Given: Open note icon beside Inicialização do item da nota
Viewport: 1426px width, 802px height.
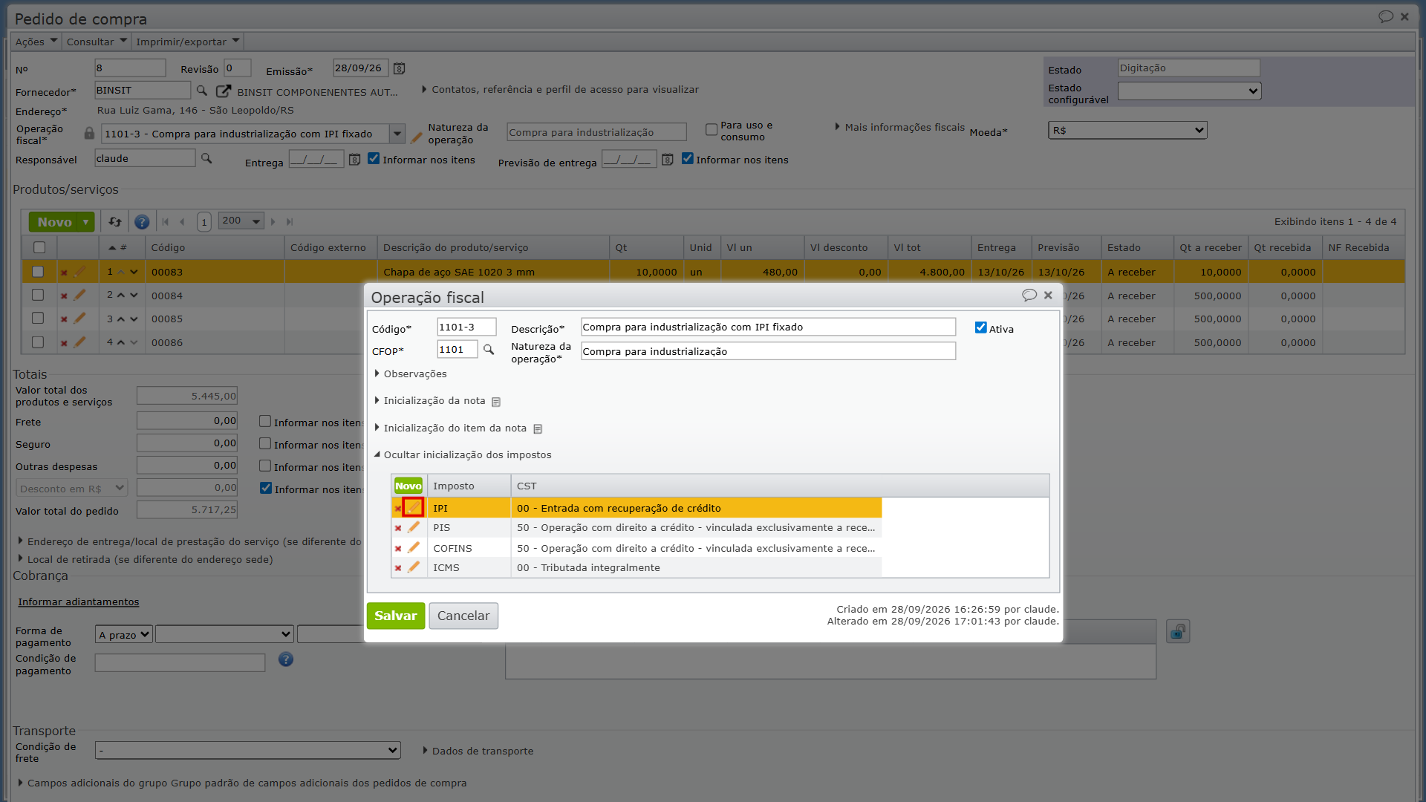Looking at the screenshot, I should 538,429.
